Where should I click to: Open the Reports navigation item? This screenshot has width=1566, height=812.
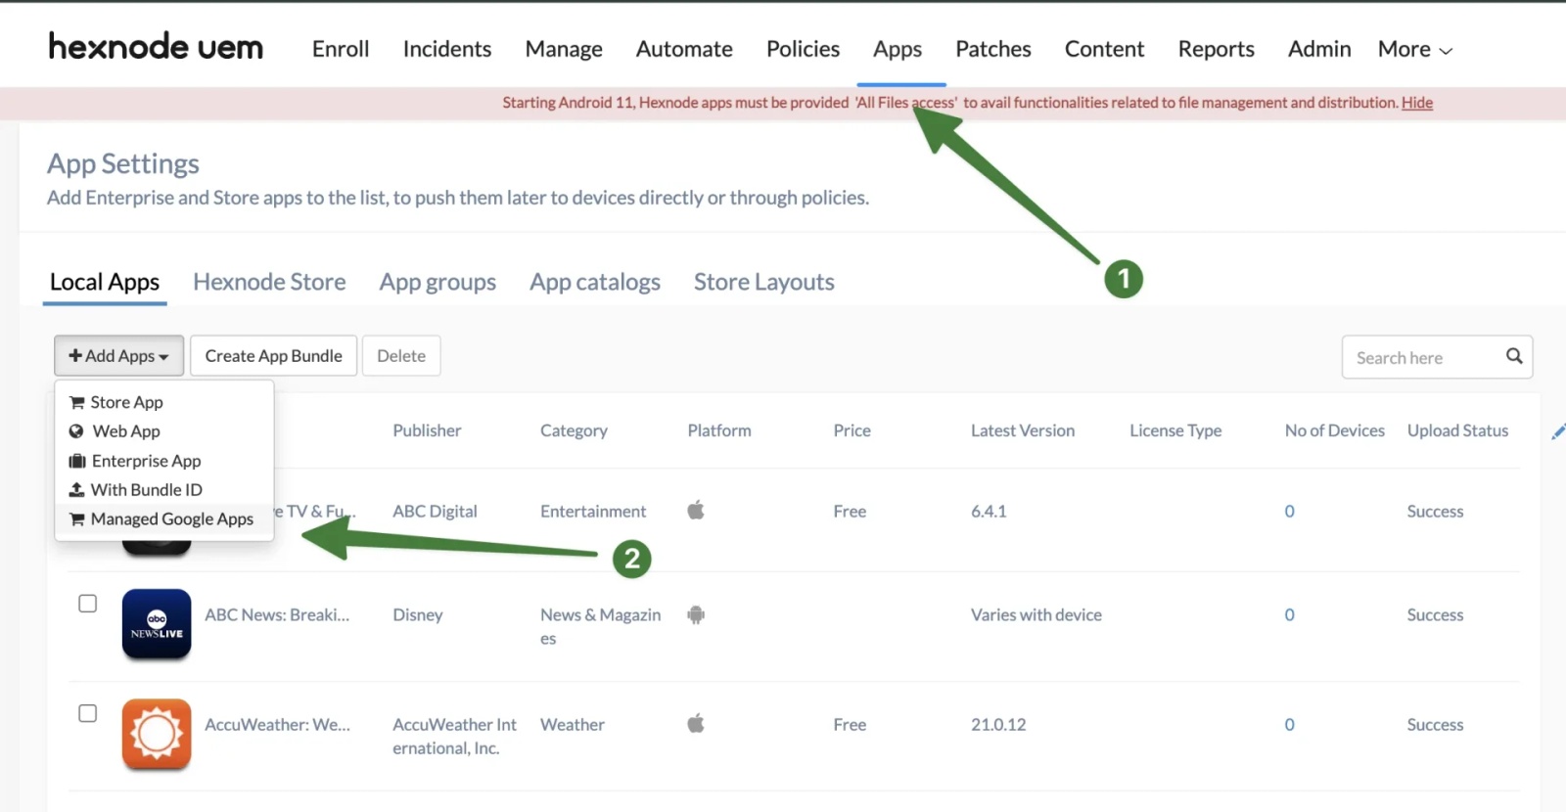(1216, 49)
